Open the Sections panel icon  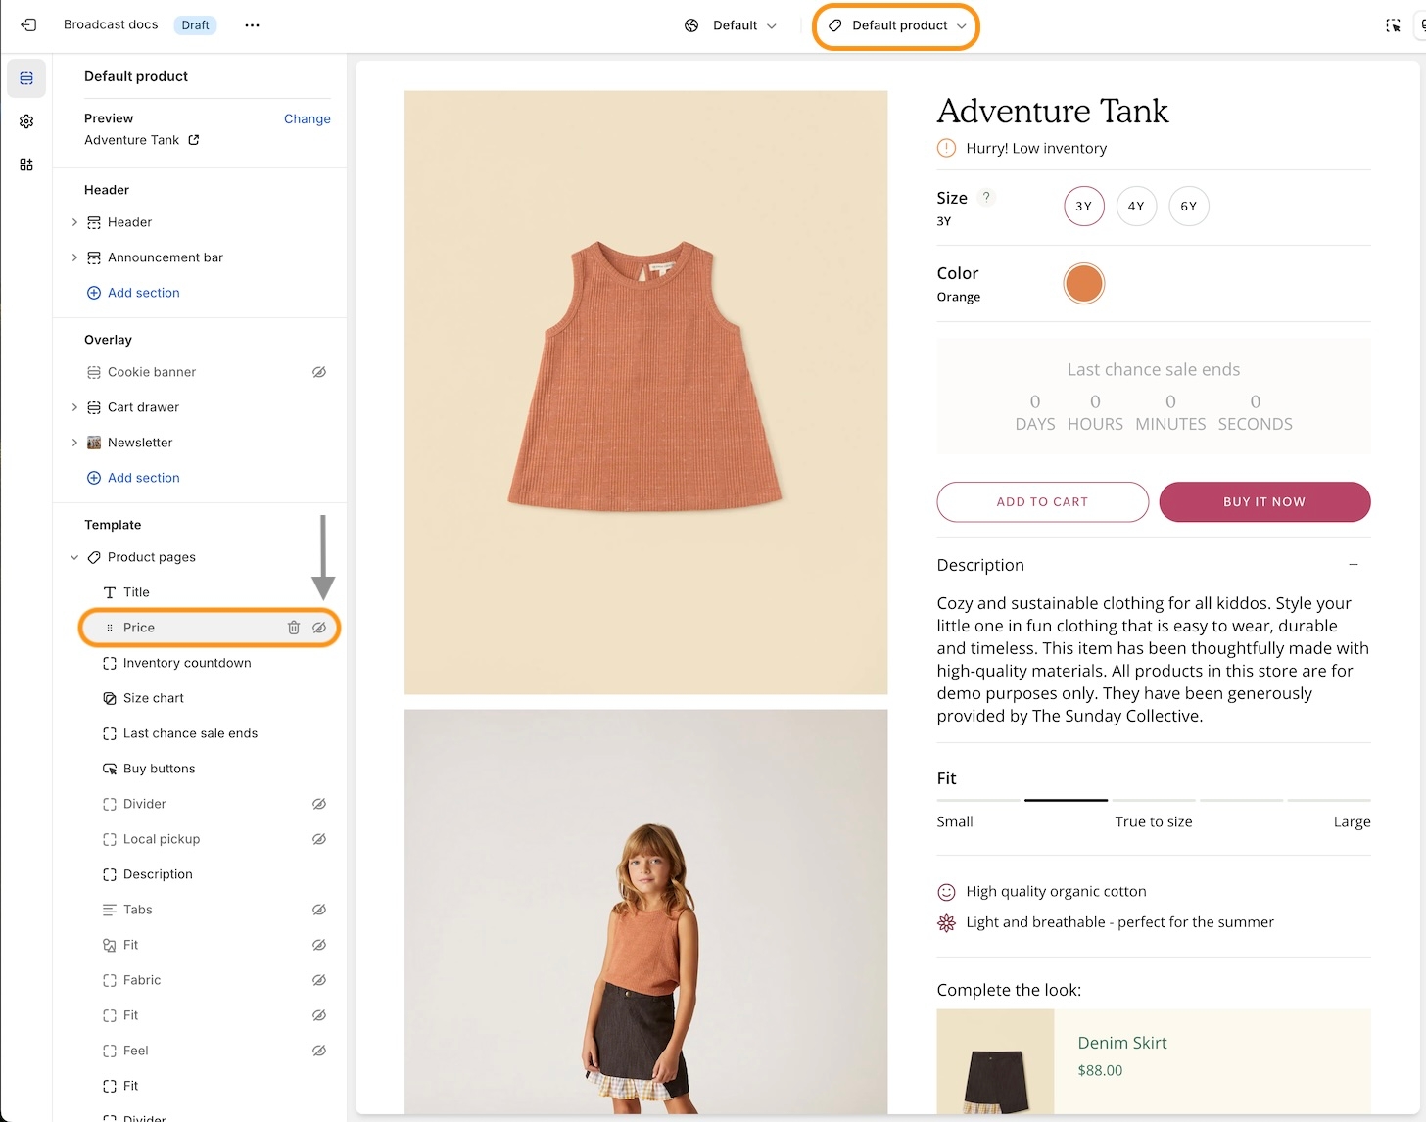(26, 78)
